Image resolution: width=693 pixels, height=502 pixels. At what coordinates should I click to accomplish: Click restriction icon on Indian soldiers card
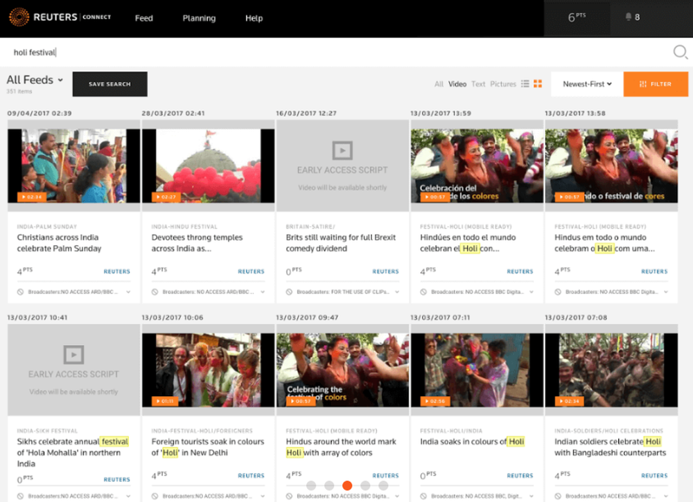(558, 496)
